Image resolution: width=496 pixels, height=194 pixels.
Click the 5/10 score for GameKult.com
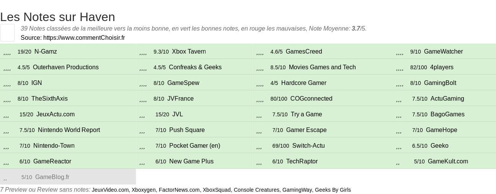click(419, 161)
